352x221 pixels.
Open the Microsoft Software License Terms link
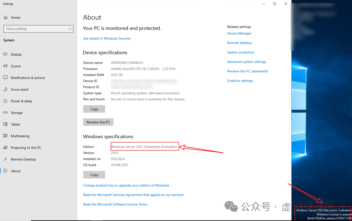coord(115,204)
